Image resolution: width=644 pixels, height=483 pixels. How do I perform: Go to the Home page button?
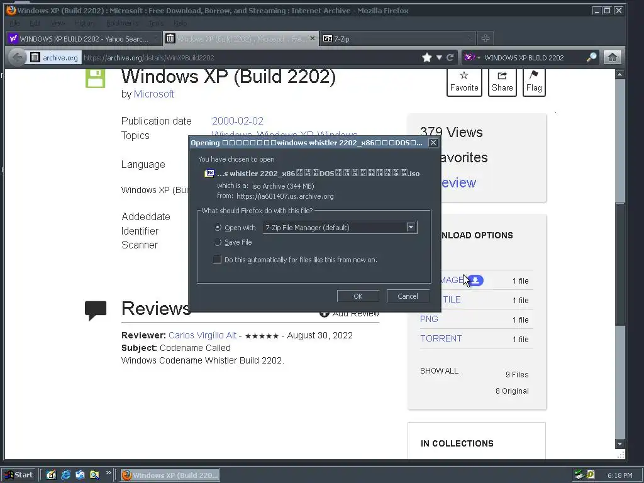[x=613, y=57]
